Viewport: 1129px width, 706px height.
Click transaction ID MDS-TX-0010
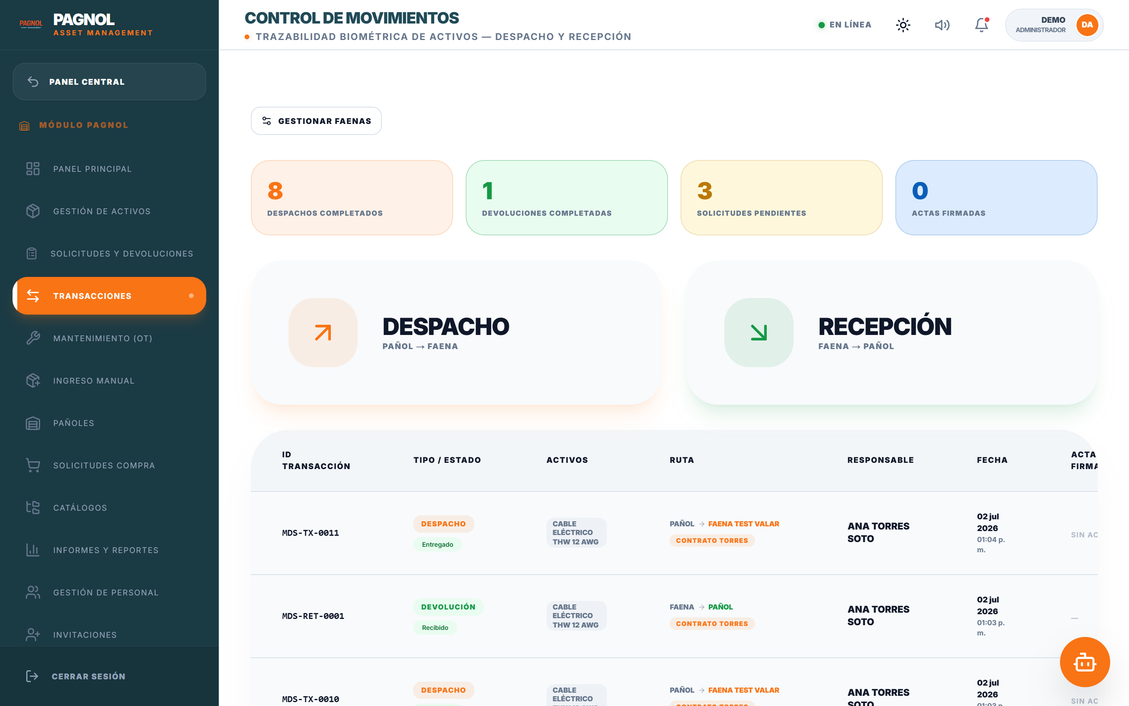(x=310, y=699)
